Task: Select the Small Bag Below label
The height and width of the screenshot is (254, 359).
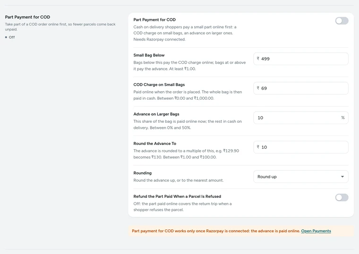Action: point(149,55)
